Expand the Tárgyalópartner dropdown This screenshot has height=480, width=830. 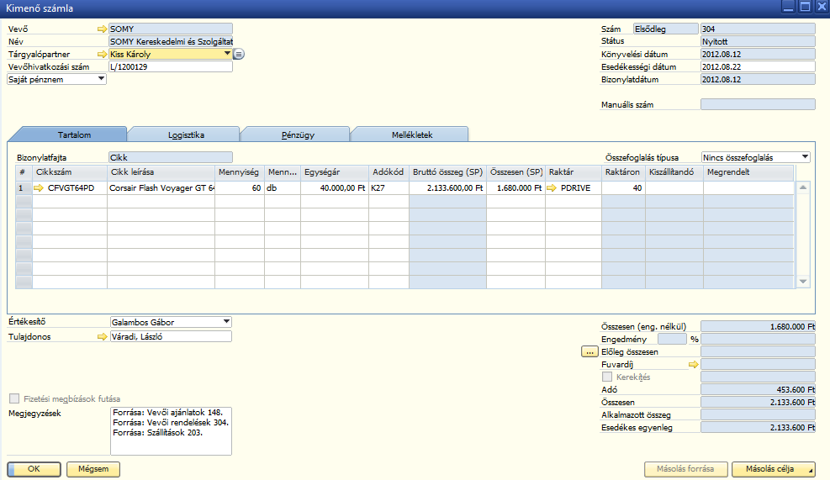[227, 54]
